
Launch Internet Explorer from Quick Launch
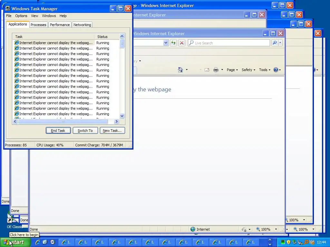click(x=38, y=242)
